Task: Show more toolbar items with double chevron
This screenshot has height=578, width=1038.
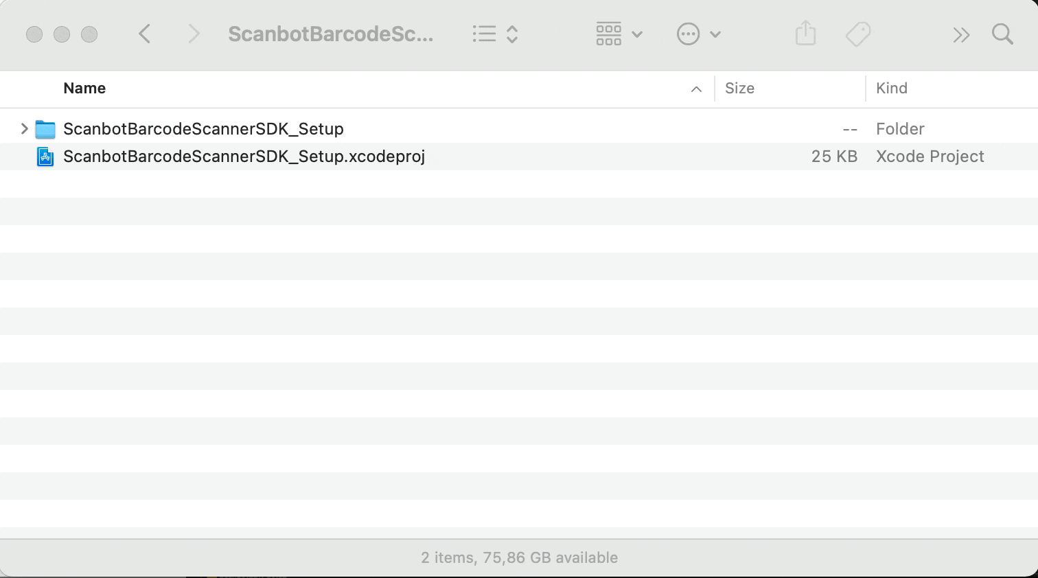Action: pyautogui.click(x=961, y=34)
